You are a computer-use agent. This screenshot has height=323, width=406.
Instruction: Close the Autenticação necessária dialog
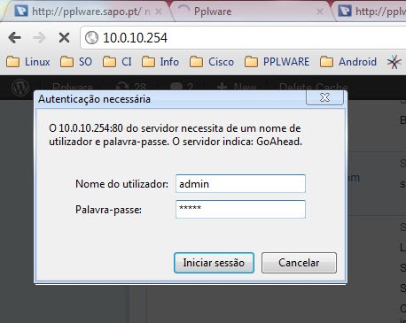point(324,97)
